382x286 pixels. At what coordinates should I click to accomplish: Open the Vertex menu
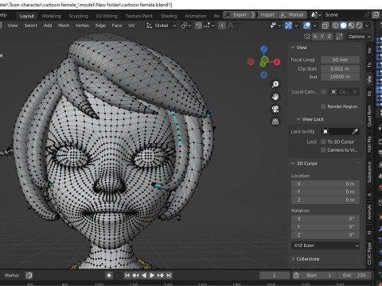point(82,25)
